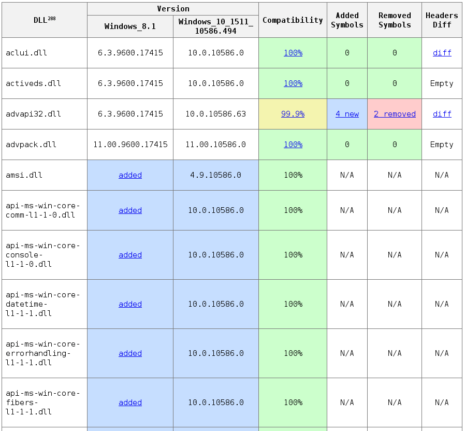This screenshot has height=431, width=465.
Task: Open '2 removed' symbols link
Action: pos(395,114)
